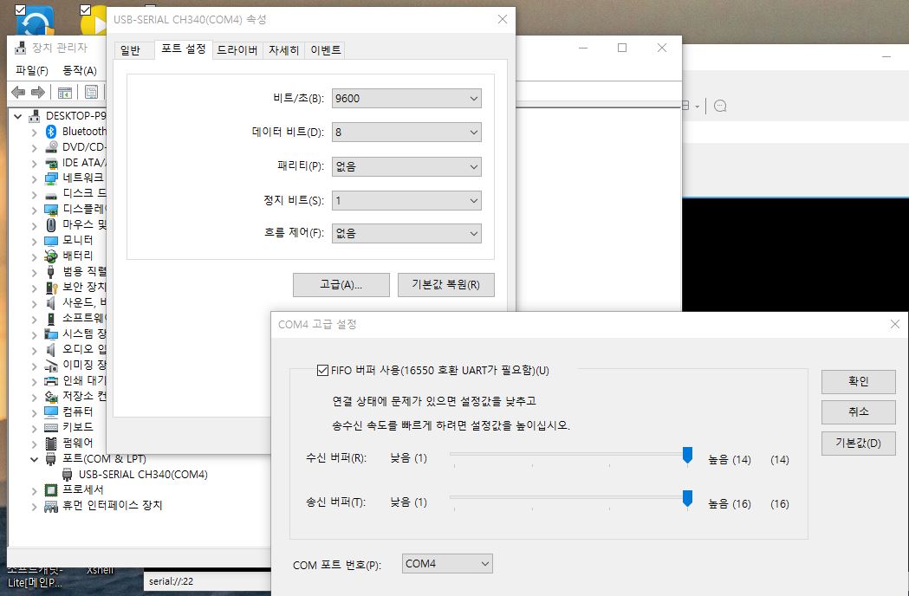Click the 소프트웨어 category icon

(x=51, y=319)
